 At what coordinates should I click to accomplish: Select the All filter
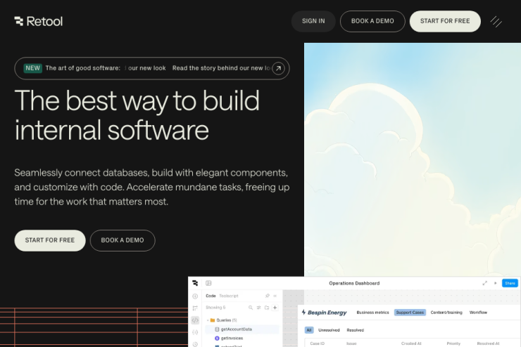coord(309,330)
